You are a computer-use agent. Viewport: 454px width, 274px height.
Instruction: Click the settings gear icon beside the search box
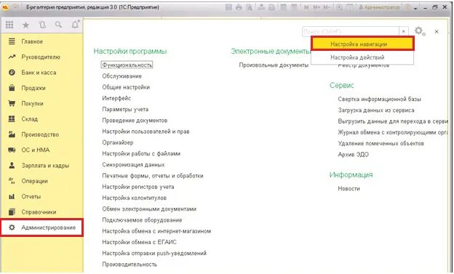click(420, 31)
